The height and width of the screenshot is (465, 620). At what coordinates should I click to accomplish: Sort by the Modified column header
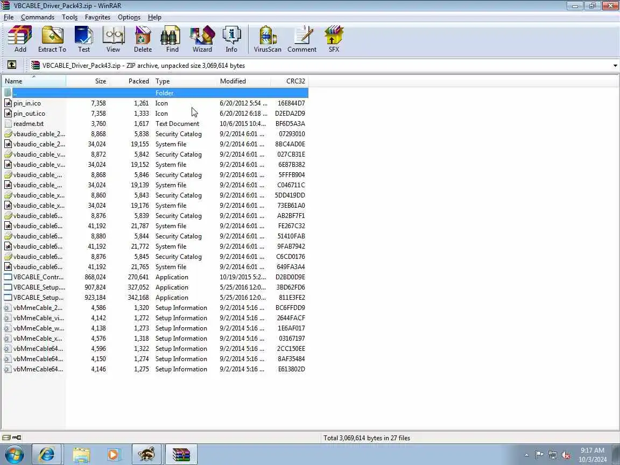[244, 81]
